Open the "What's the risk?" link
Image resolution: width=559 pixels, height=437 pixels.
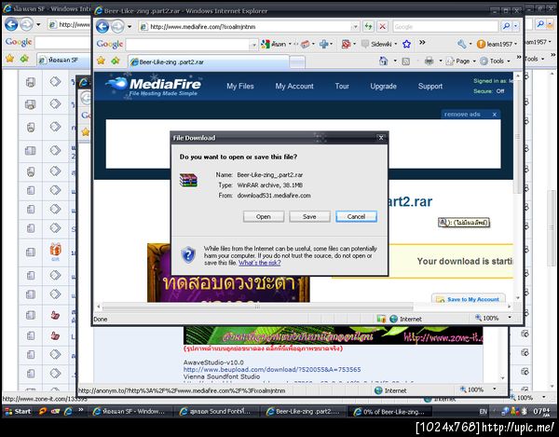[260, 263]
